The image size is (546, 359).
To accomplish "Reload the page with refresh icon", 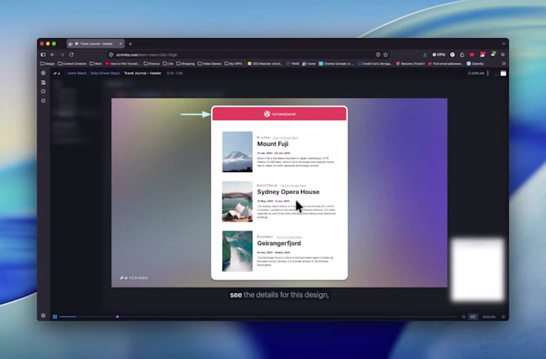I will tap(72, 55).
